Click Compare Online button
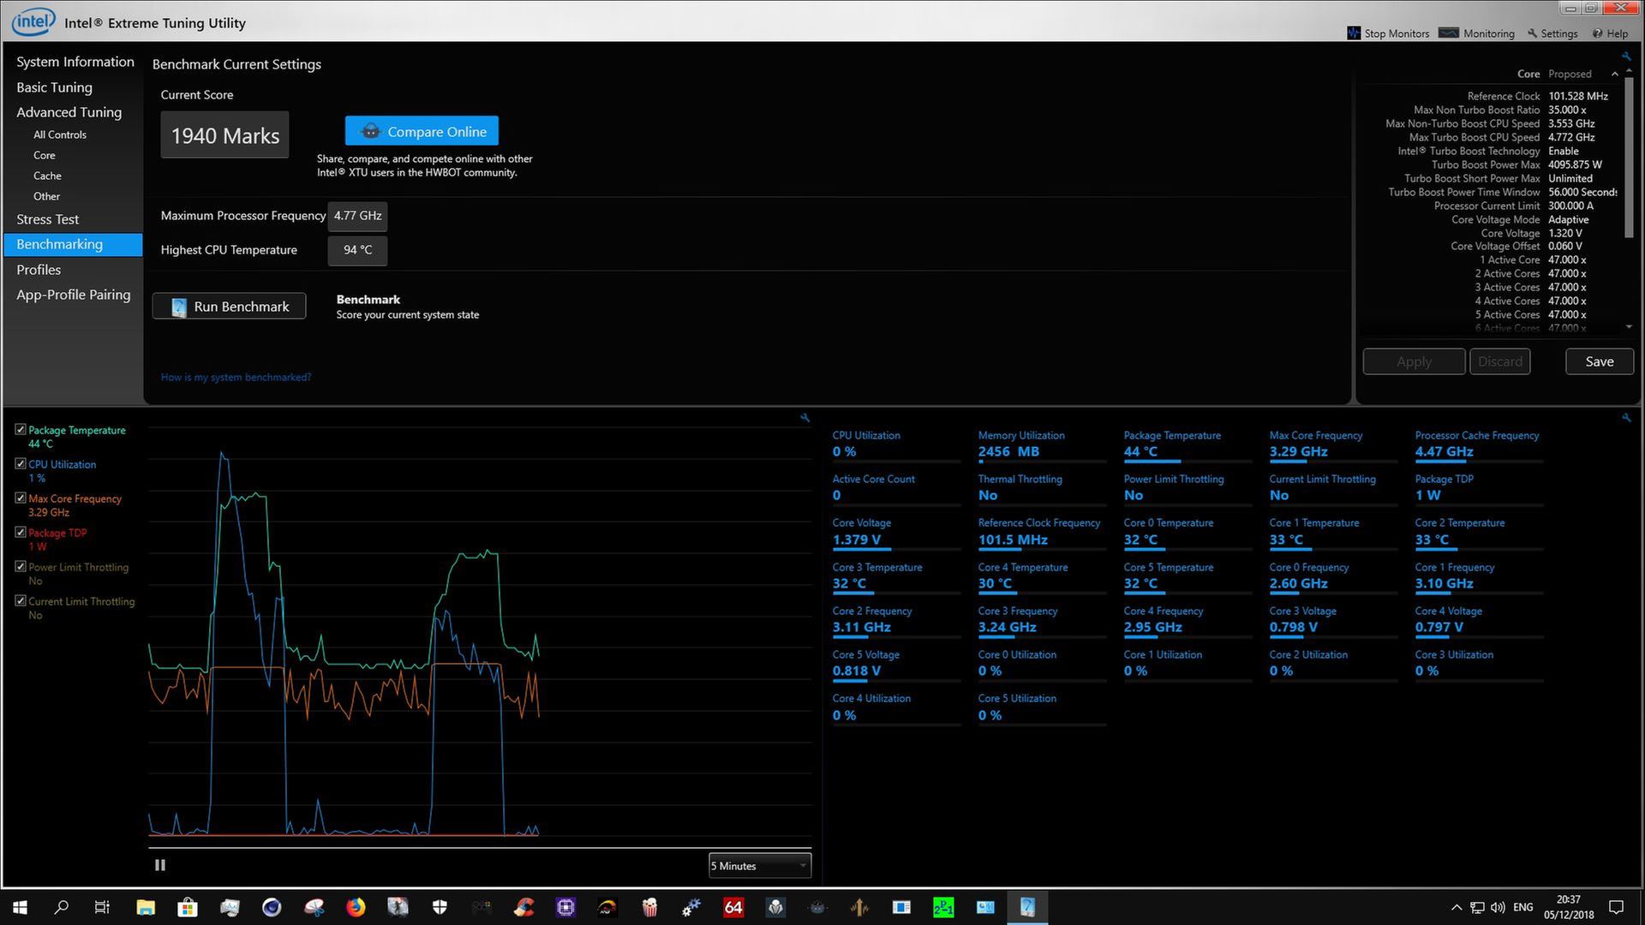The height and width of the screenshot is (925, 1645). click(x=422, y=131)
